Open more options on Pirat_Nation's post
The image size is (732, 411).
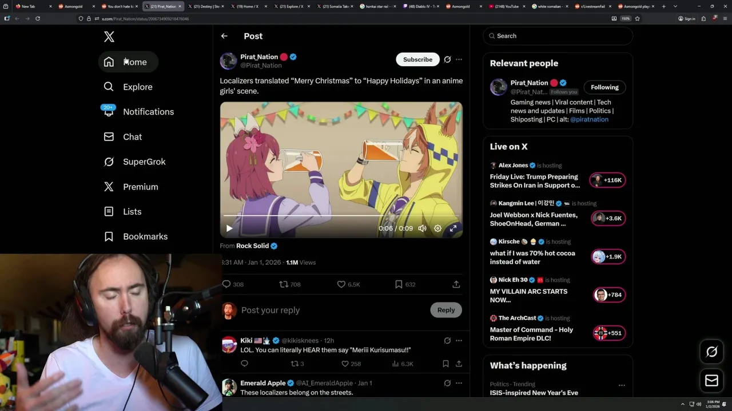[x=459, y=59]
